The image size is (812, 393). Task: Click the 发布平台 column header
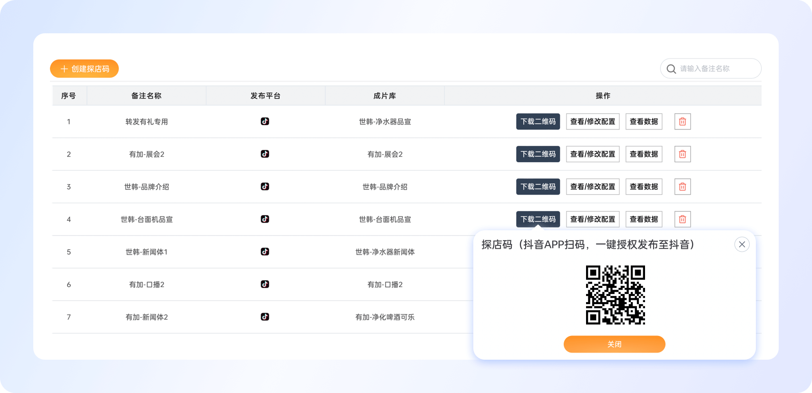[x=265, y=96]
